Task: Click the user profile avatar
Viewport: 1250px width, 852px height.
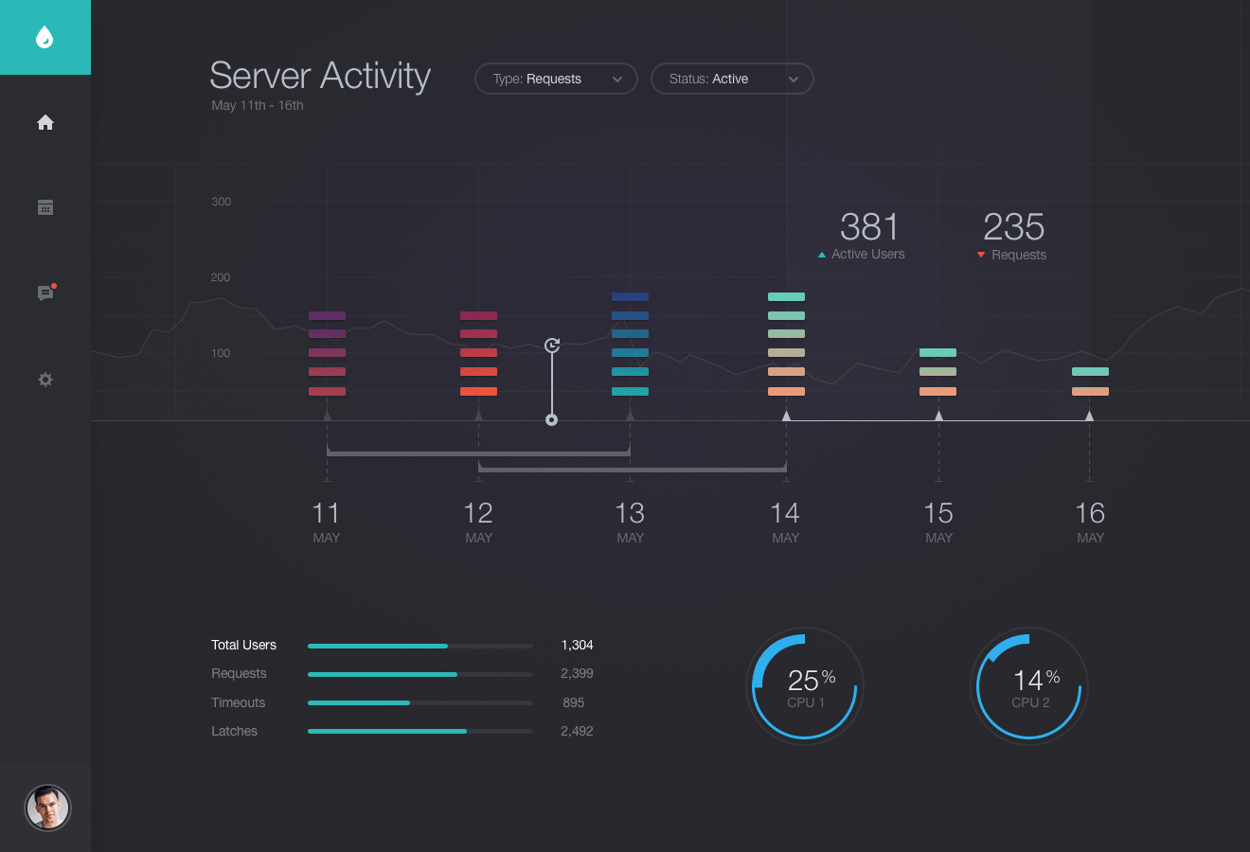Action: [x=46, y=808]
